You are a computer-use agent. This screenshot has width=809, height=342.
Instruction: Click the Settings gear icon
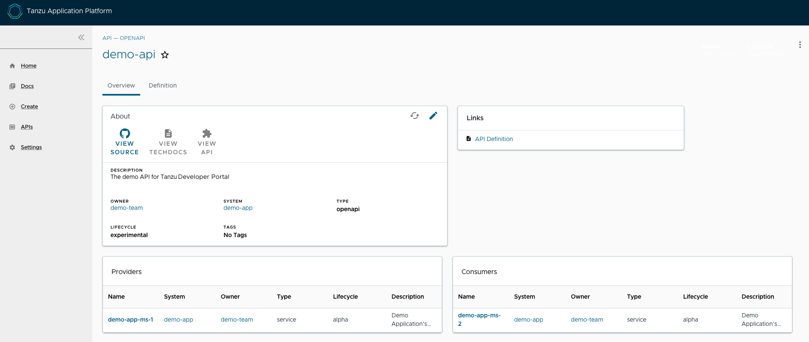pyautogui.click(x=12, y=147)
